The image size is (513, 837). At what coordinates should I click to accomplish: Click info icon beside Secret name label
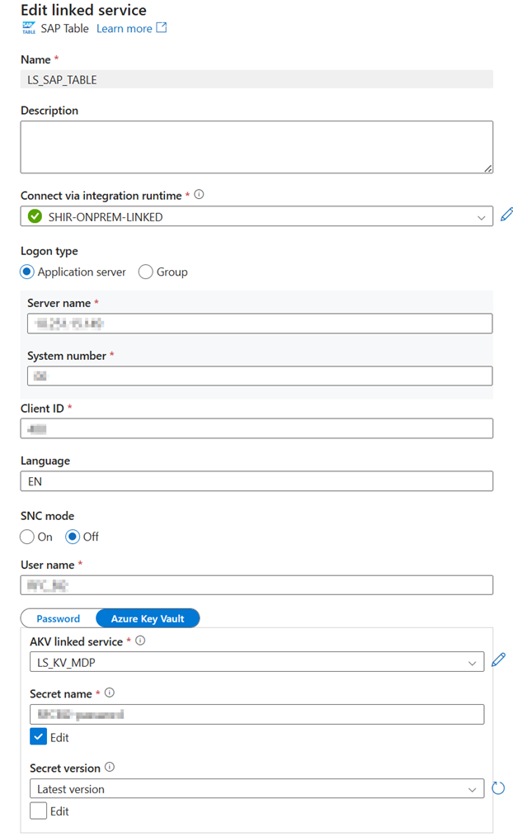[x=110, y=693]
